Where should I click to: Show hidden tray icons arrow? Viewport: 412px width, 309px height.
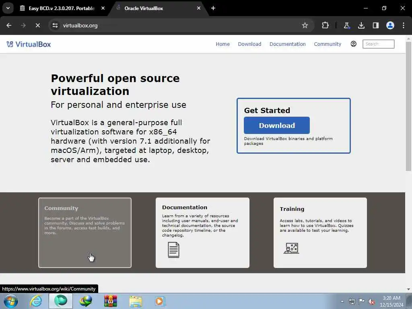click(x=342, y=302)
